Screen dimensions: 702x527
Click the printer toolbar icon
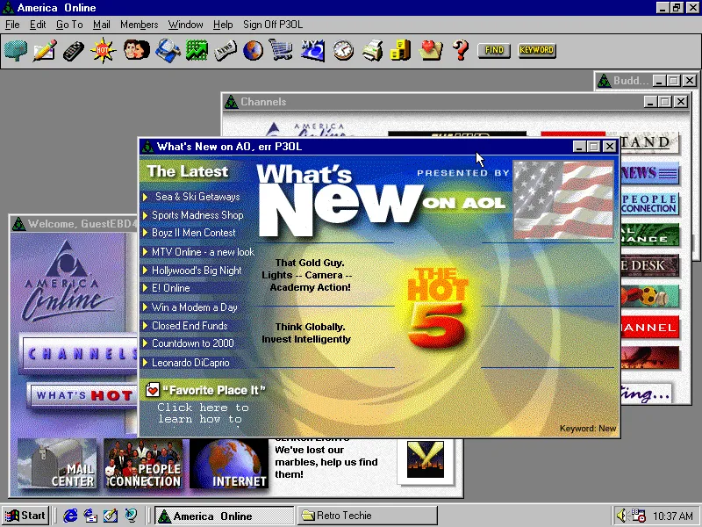tap(371, 50)
